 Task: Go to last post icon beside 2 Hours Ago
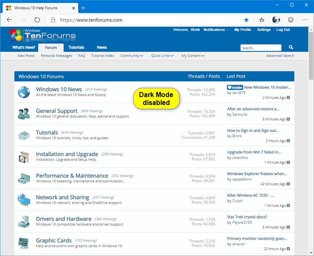pos(288,141)
